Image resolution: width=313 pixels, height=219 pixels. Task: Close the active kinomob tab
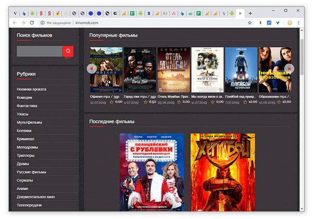point(240,13)
